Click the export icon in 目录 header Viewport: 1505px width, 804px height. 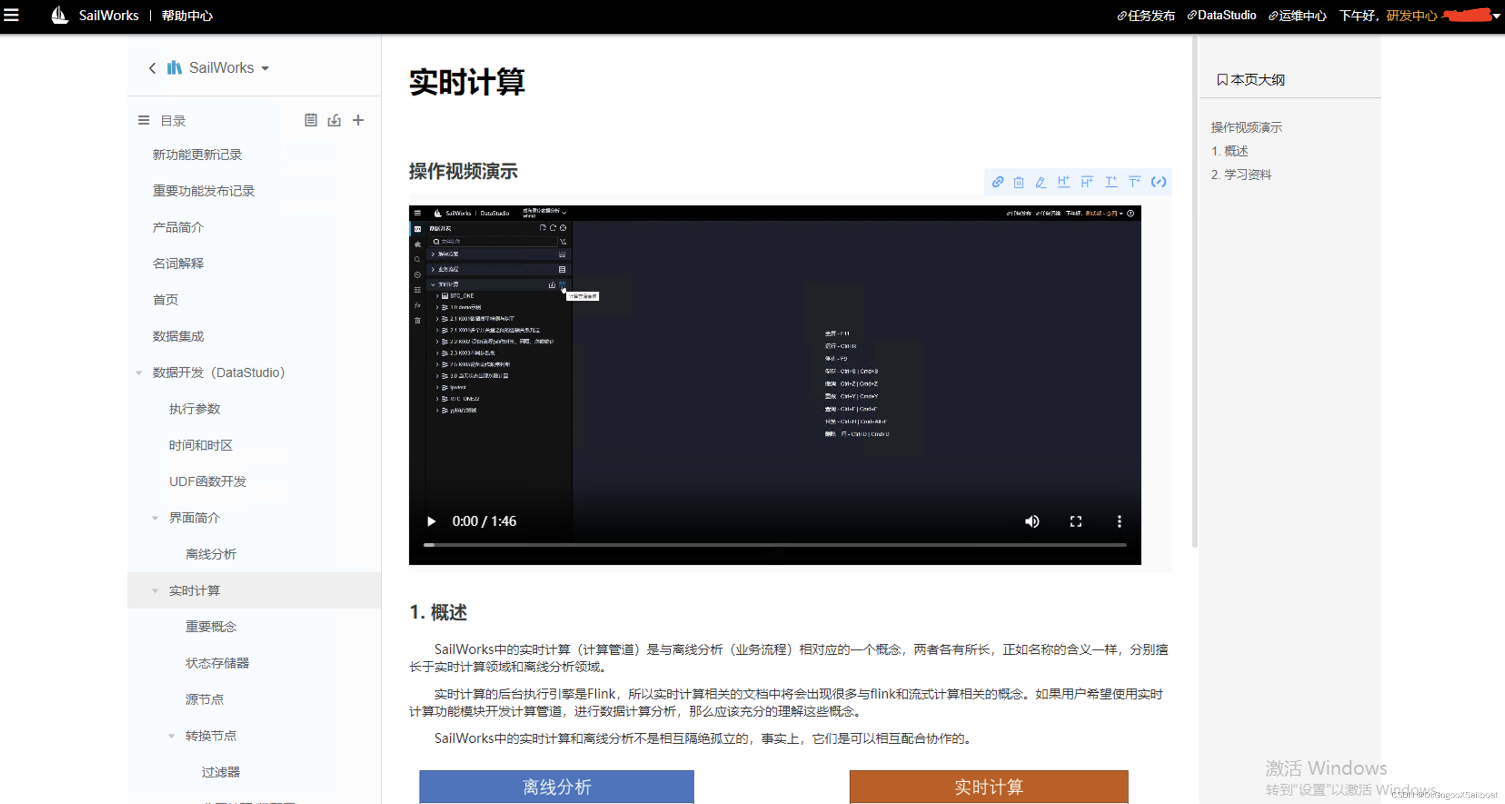(x=334, y=120)
